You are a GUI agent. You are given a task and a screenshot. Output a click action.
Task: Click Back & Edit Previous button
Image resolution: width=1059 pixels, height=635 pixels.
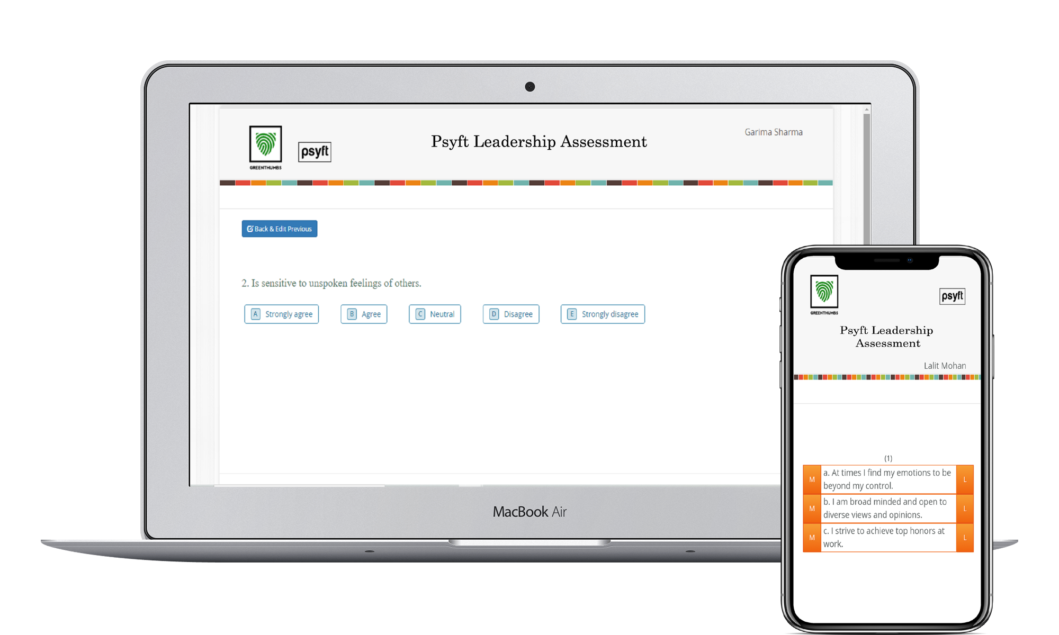pyautogui.click(x=279, y=230)
